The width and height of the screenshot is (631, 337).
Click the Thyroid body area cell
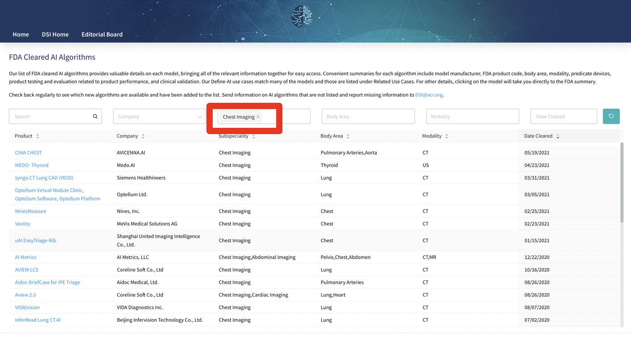click(x=329, y=165)
